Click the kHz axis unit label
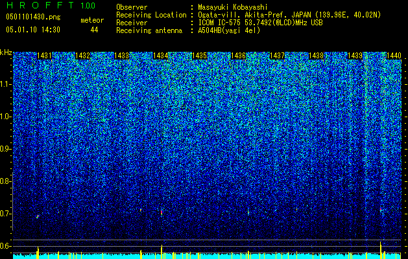Image resolution: width=408 pixels, height=259 pixels. (6, 52)
